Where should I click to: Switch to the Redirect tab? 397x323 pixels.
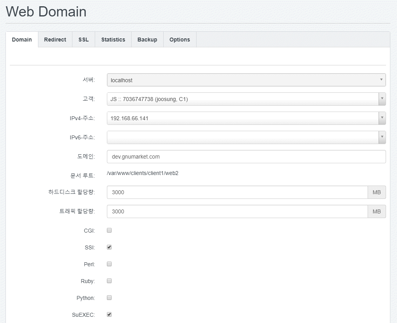click(x=55, y=40)
